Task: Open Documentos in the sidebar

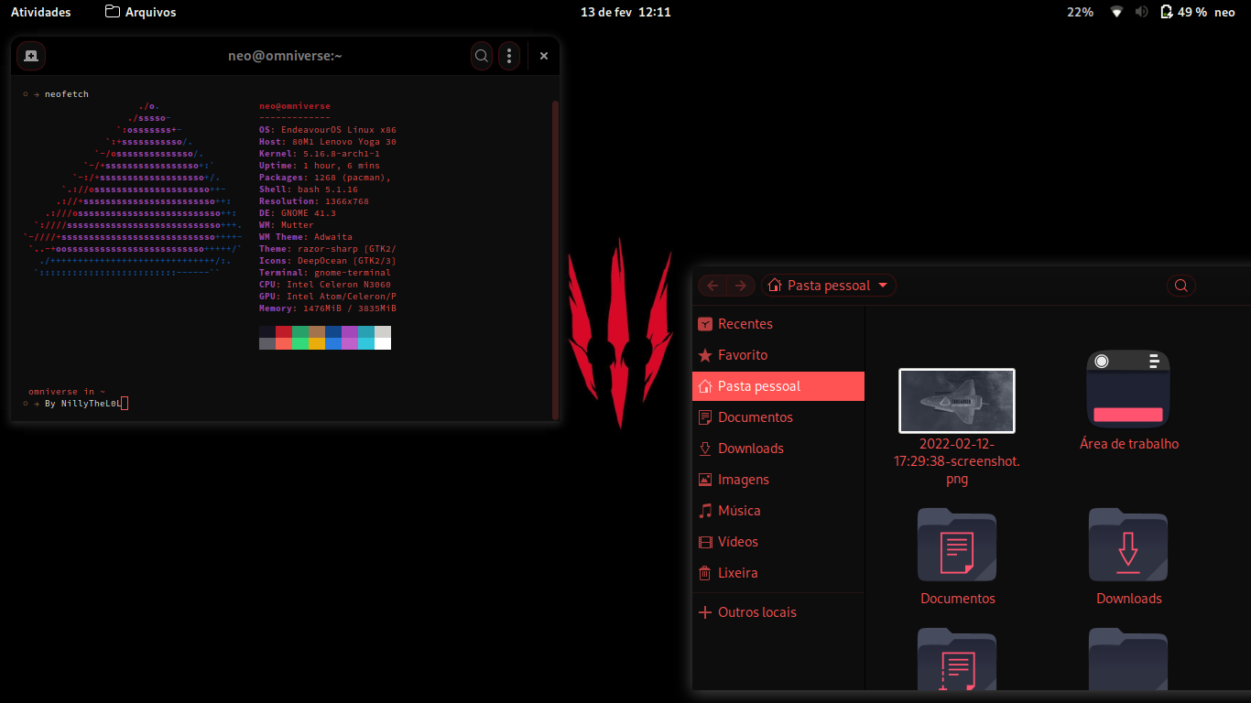Action: click(x=778, y=417)
